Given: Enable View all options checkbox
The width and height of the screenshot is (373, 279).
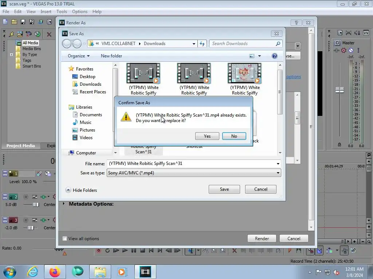Looking at the screenshot, I should (64, 238).
